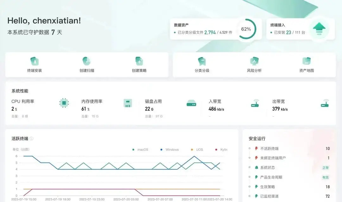Image resolution: width=342 pixels, height=202 pixels.
Task: Click the 创建策略 icon
Action: click(x=139, y=61)
